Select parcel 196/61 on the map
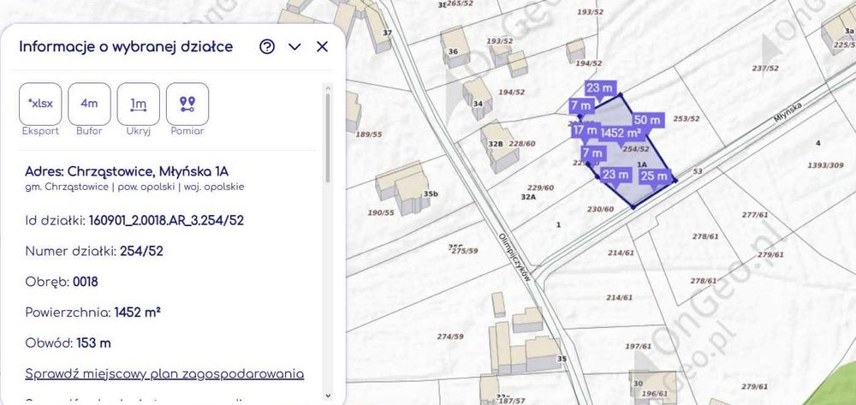Image resolution: width=856 pixels, height=405 pixels. tap(655, 394)
